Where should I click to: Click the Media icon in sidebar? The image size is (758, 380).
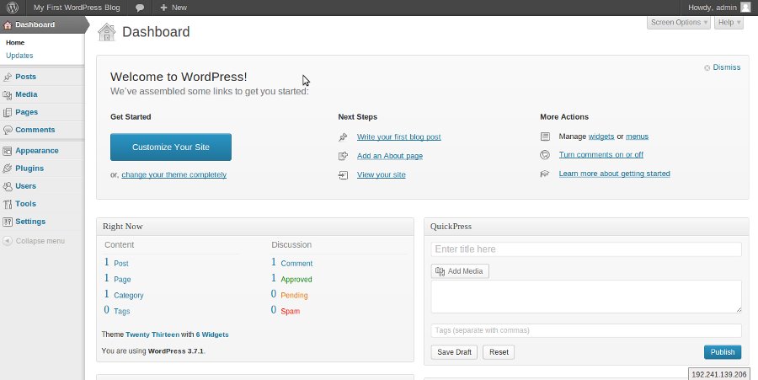coord(8,94)
